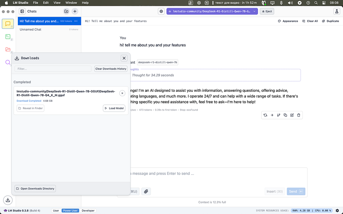
Task: Copy the assistant message
Action: 285,115
